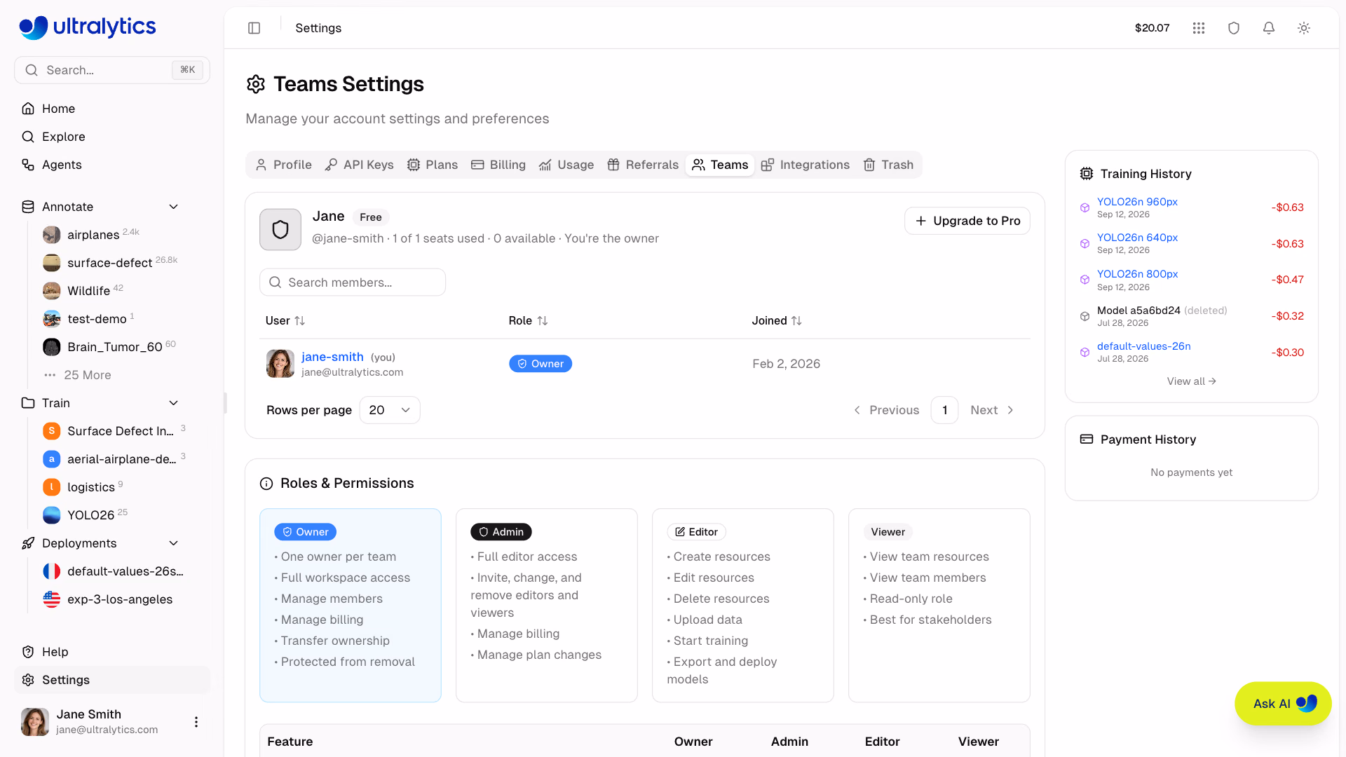Click View all training history
Screen dimensions: 1346x757
(x=1191, y=381)
